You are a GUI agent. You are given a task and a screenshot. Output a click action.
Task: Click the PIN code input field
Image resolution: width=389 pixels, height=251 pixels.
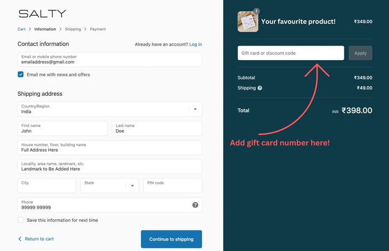click(172, 186)
